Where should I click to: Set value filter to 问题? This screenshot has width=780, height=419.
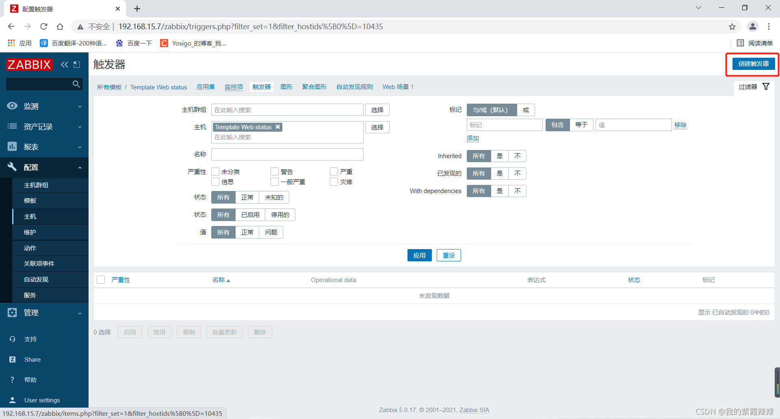pos(271,232)
